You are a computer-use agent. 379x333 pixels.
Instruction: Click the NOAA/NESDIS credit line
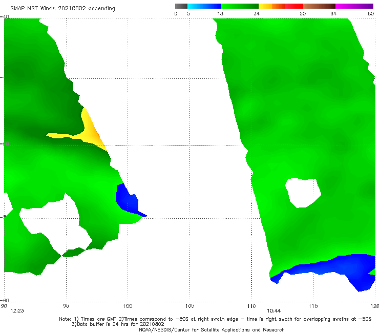coord(212,330)
